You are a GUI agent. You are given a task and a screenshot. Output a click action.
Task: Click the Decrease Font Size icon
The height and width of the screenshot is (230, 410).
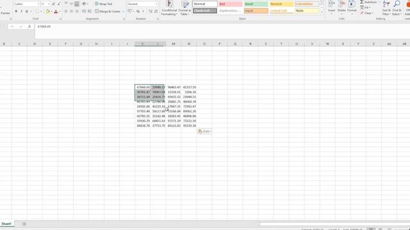point(59,4)
